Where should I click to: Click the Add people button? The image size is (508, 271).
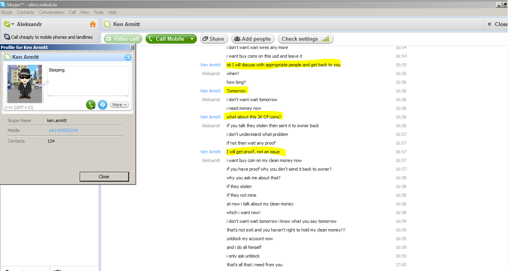pyautogui.click(x=253, y=39)
